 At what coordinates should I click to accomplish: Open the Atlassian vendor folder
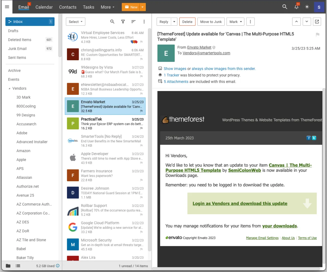24,177
